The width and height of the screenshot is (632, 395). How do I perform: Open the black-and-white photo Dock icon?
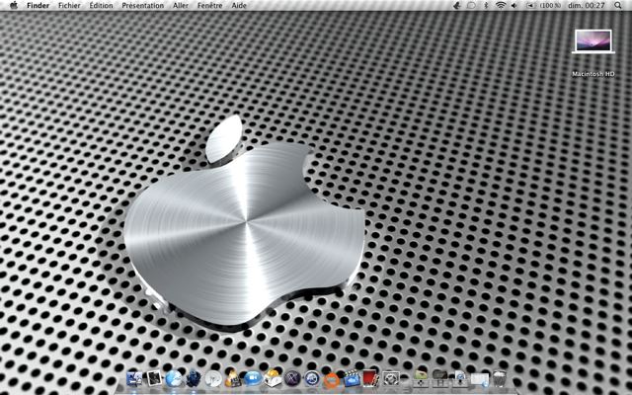tap(154, 378)
